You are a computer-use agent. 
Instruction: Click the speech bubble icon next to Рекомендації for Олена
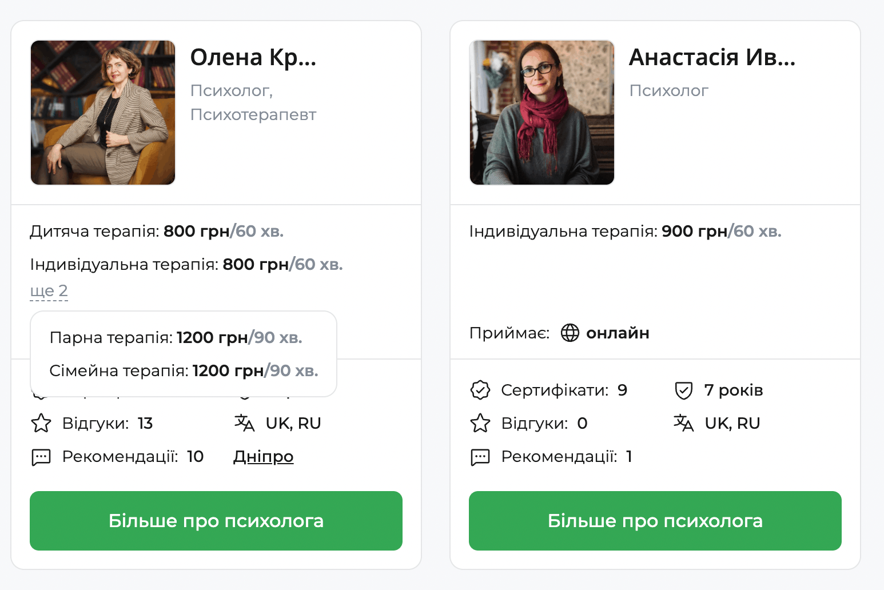click(41, 456)
